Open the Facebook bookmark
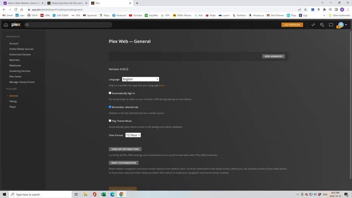 click(119, 15)
